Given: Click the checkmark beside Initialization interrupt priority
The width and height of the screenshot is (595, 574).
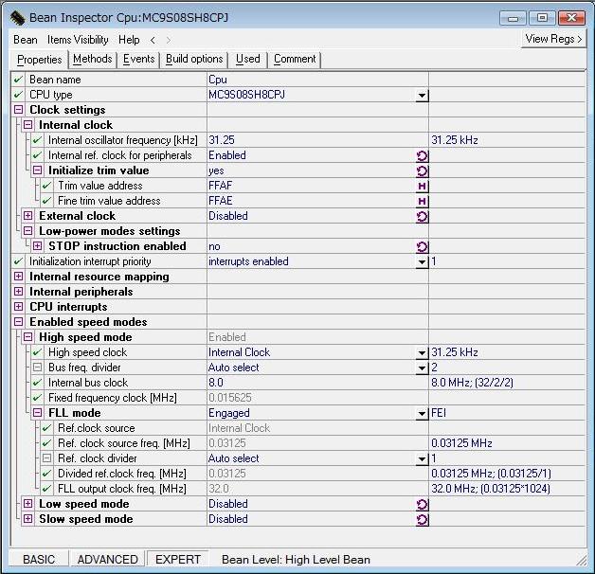Looking at the screenshot, I should point(18,261).
